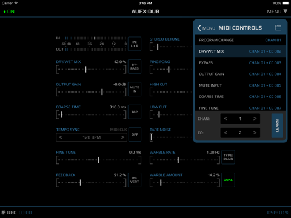
Task: Toggle the green DUAL button
Action: (x=228, y=180)
